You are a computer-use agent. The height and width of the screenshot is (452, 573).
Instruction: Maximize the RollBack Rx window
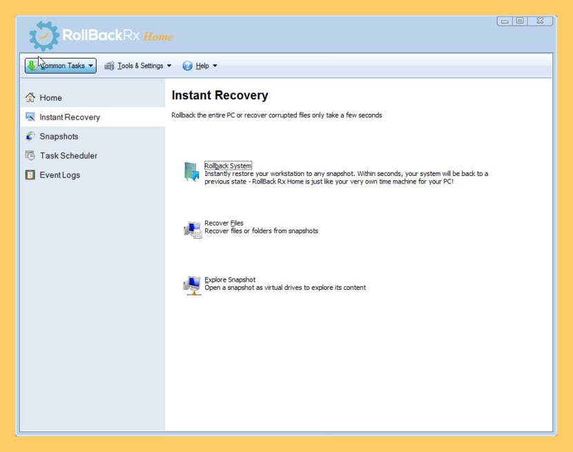click(x=520, y=21)
